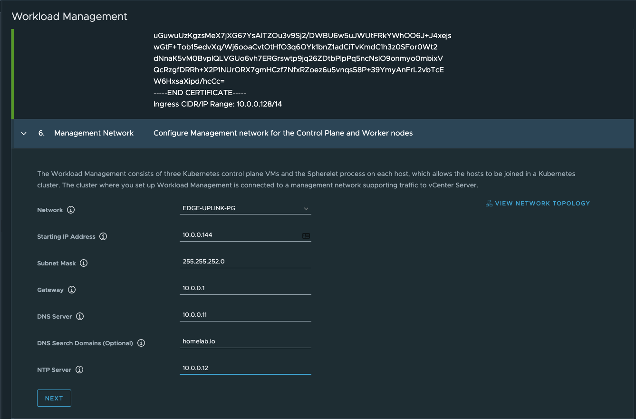636x419 pixels.
Task: Click the DNS Server field 10.0.0.11
Action: (x=245, y=315)
